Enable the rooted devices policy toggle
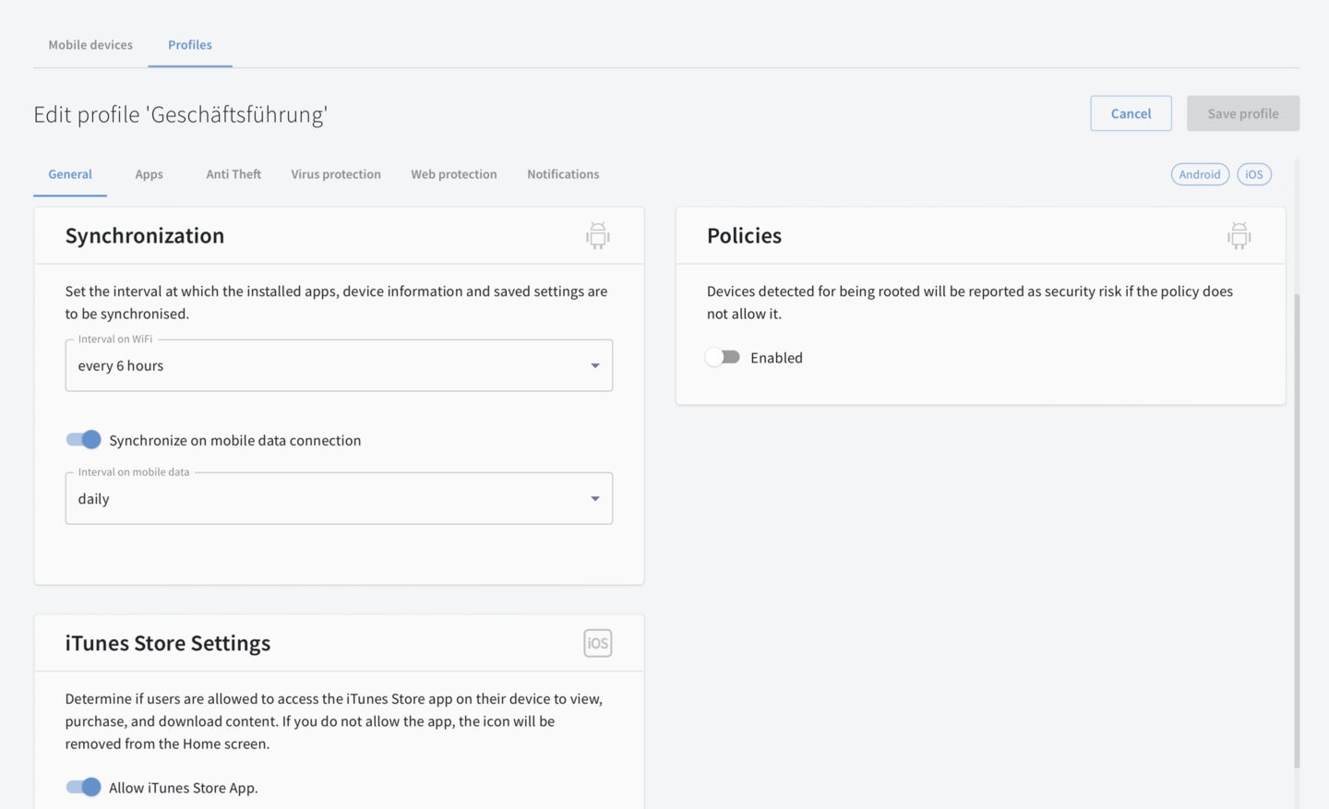Screen dimensions: 1329x809 click(x=723, y=358)
